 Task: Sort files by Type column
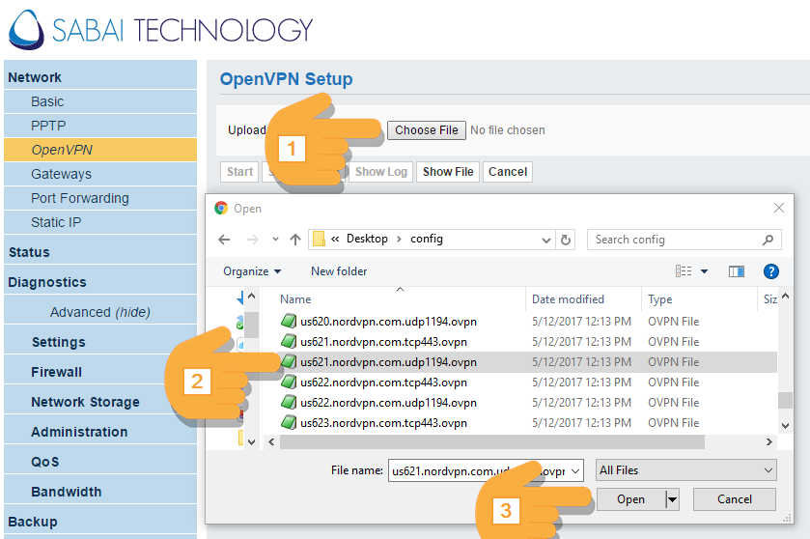(660, 299)
